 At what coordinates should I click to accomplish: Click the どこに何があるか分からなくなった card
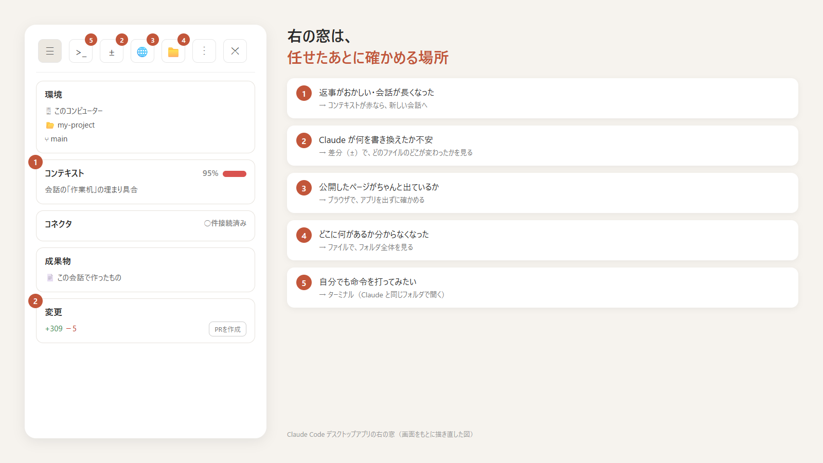(543, 240)
